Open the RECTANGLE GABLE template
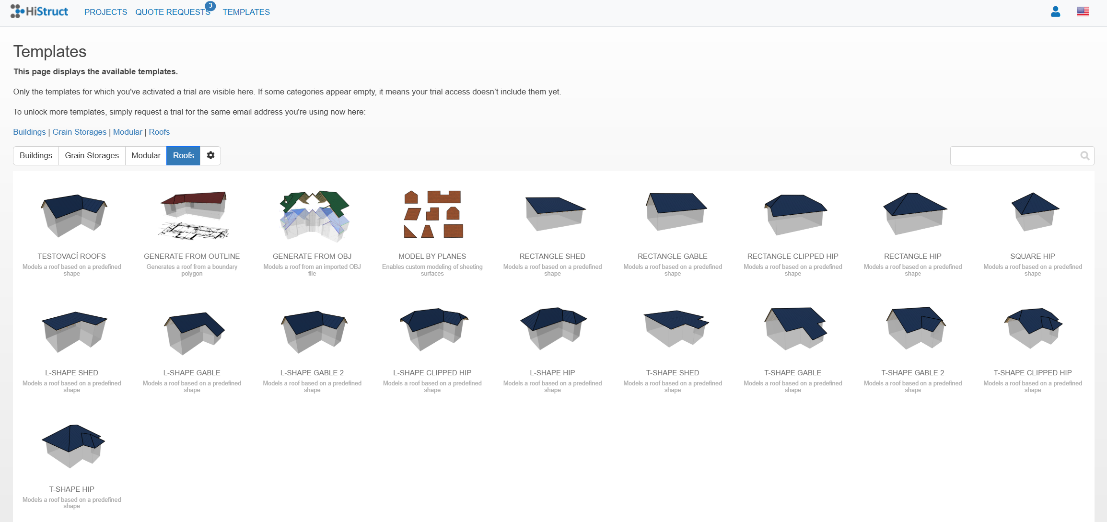This screenshot has width=1107, height=522. pyautogui.click(x=673, y=216)
